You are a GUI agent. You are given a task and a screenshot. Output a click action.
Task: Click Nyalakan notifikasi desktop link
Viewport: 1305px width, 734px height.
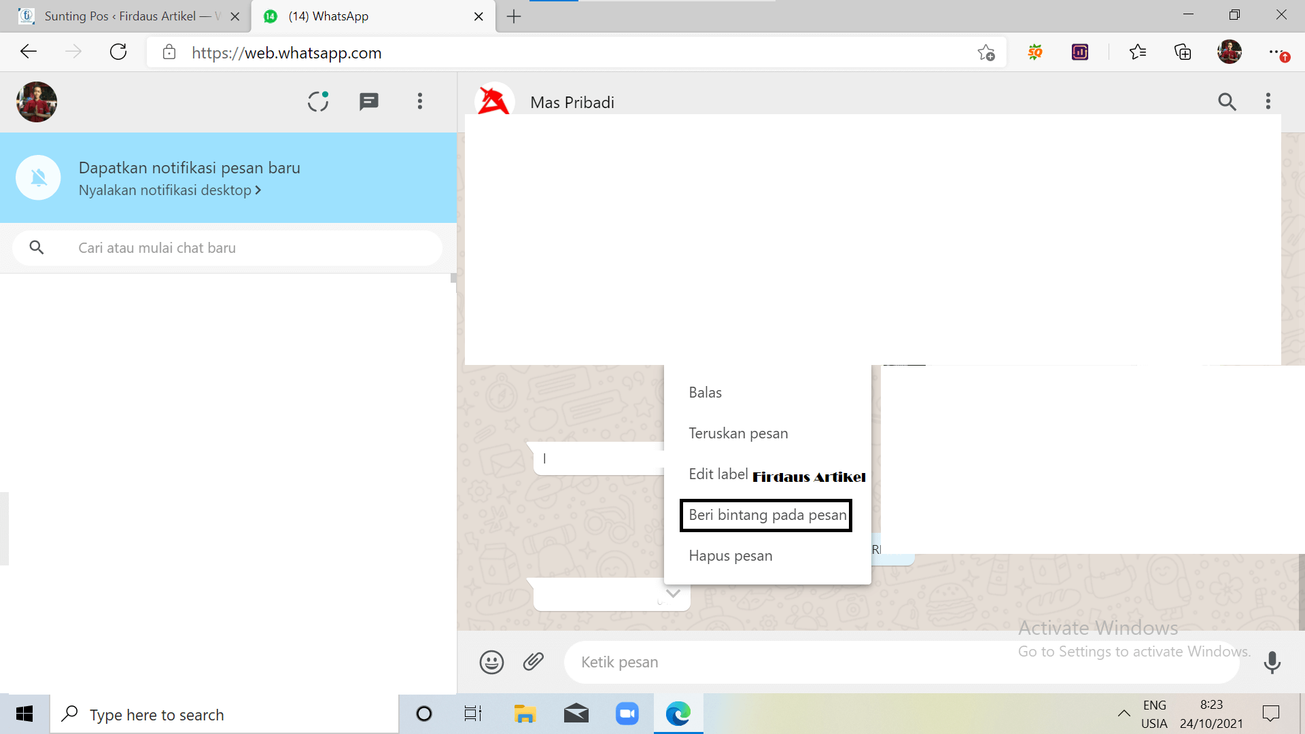(x=169, y=190)
